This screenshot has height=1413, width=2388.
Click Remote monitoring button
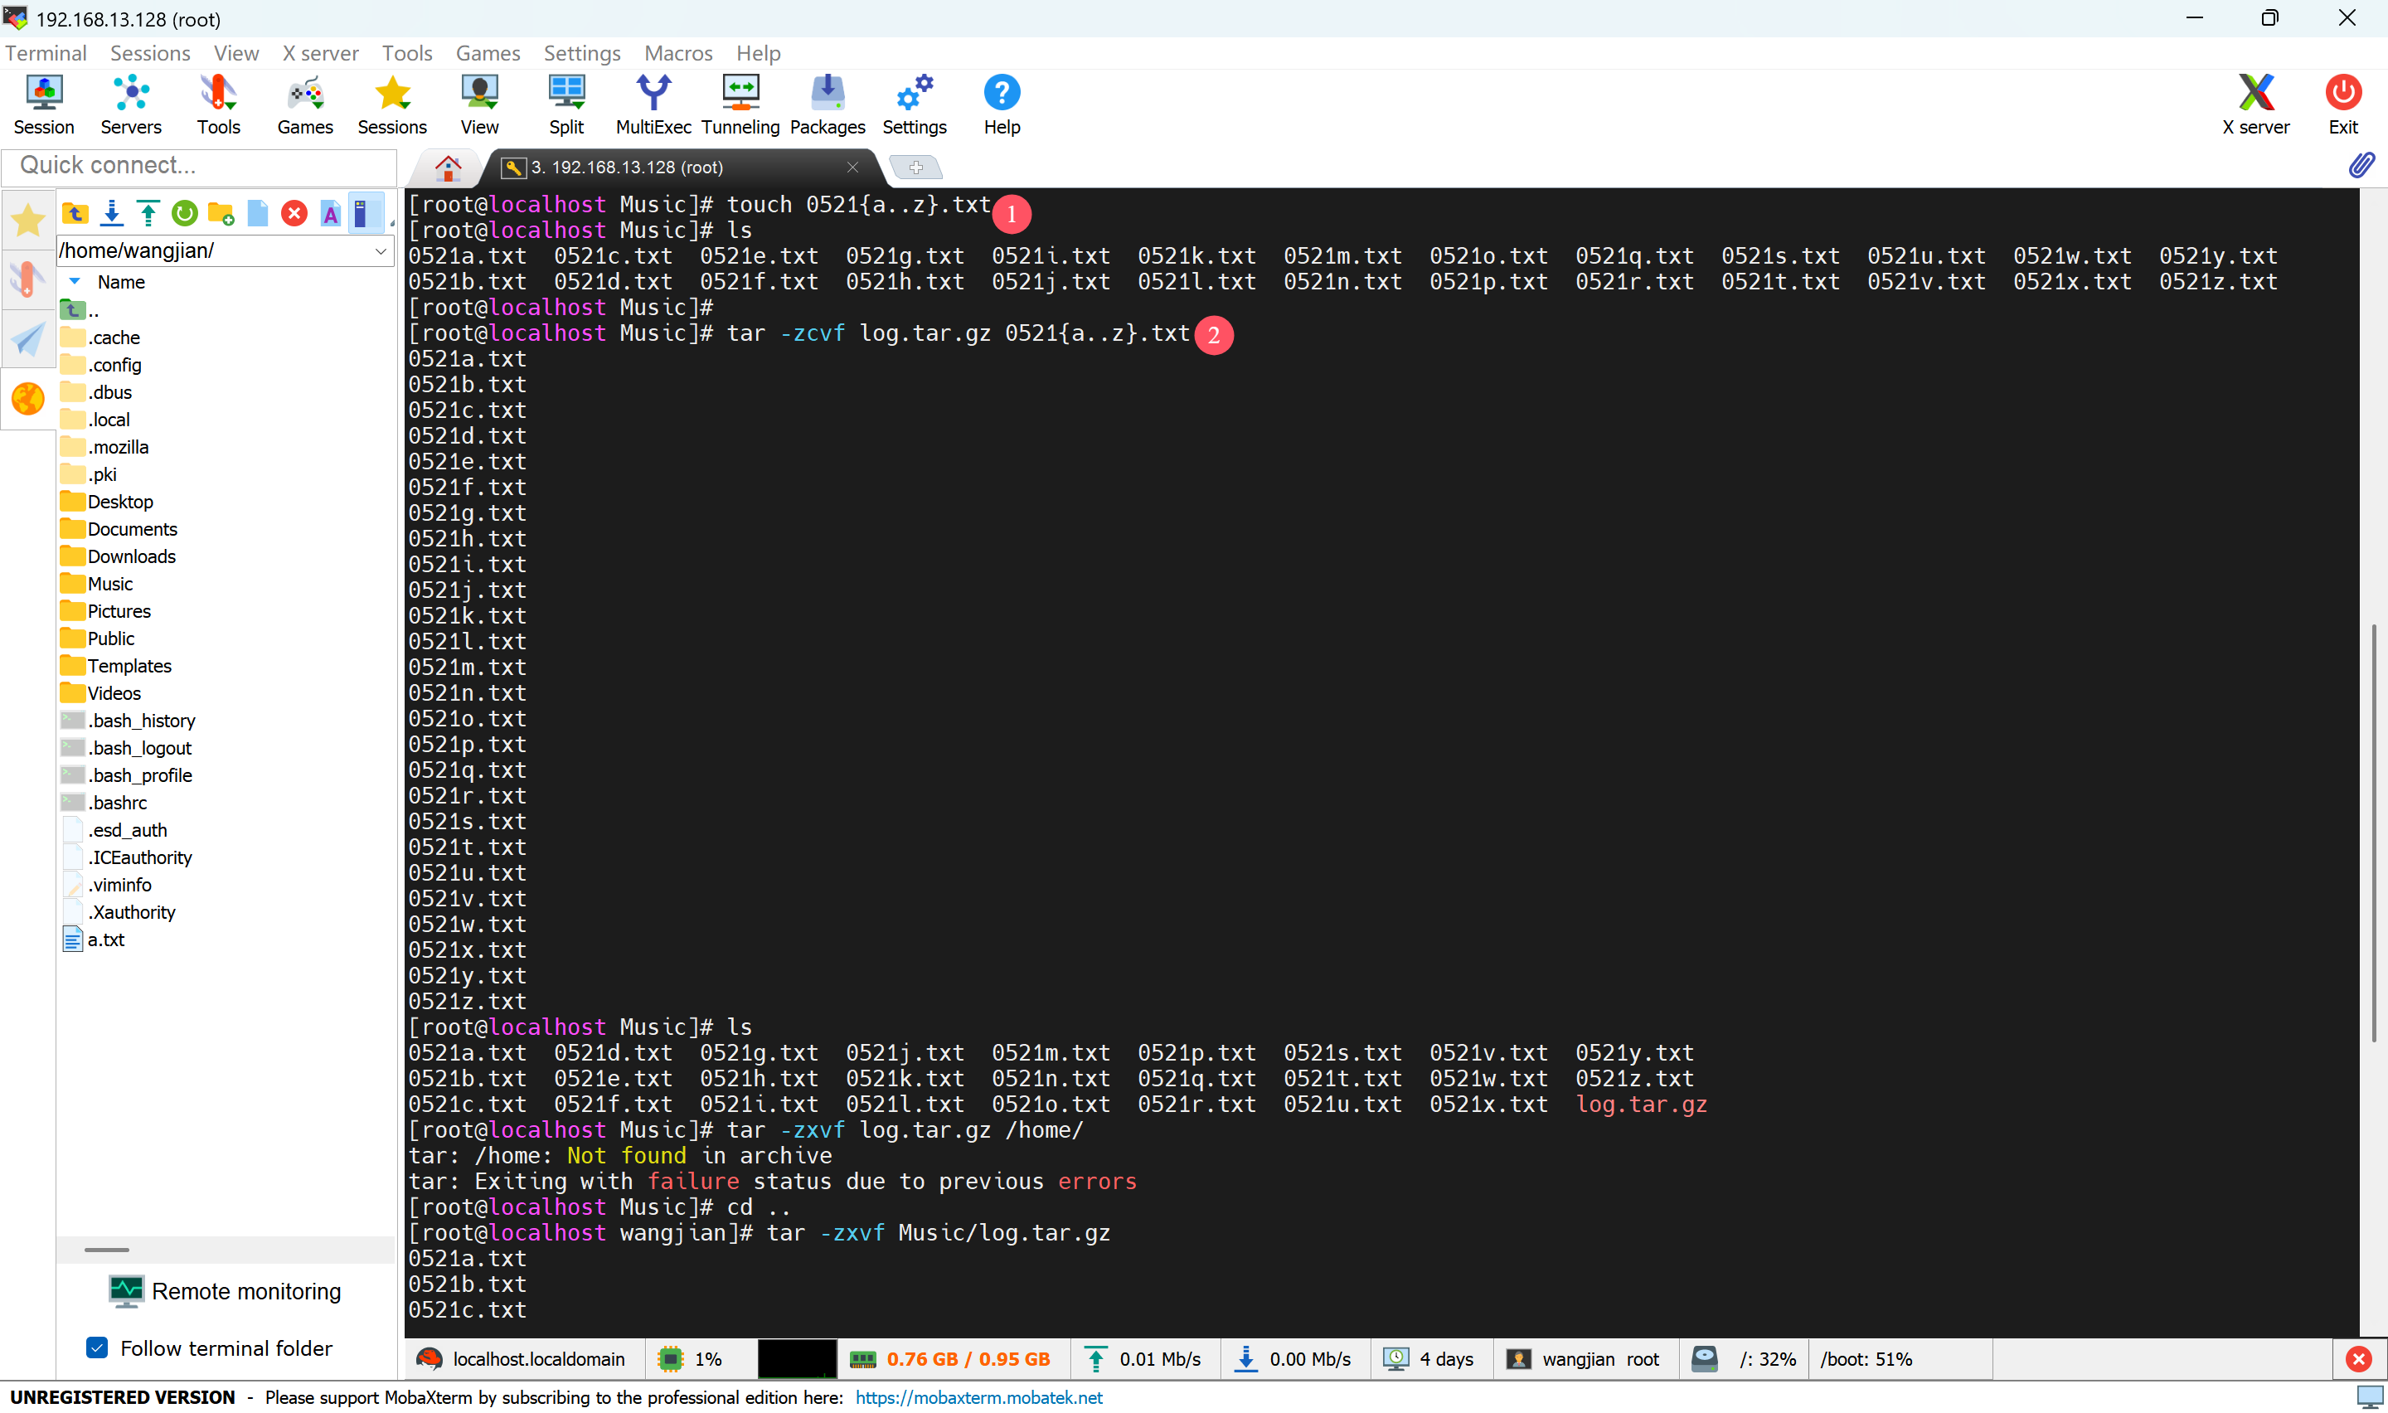coord(226,1291)
